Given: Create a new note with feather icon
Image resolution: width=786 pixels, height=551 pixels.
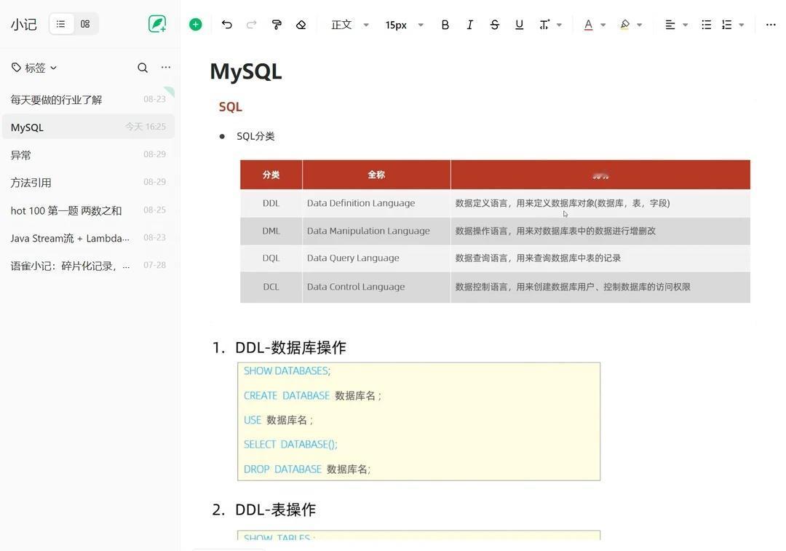Looking at the screenshot, I should pyautogui.click(x=157, y=24).
